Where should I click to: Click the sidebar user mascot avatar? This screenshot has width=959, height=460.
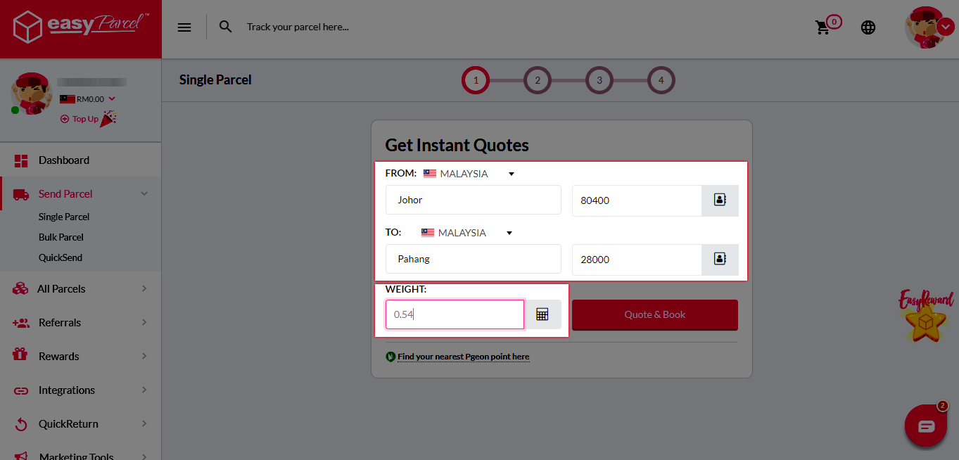(x=32, y=94)
